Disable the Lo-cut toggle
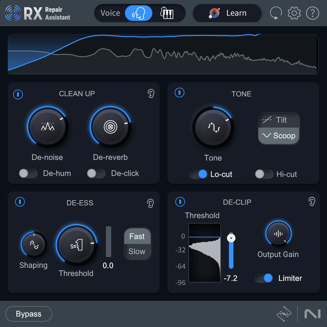Screen dimensions: 327x327 pos(199,174)
